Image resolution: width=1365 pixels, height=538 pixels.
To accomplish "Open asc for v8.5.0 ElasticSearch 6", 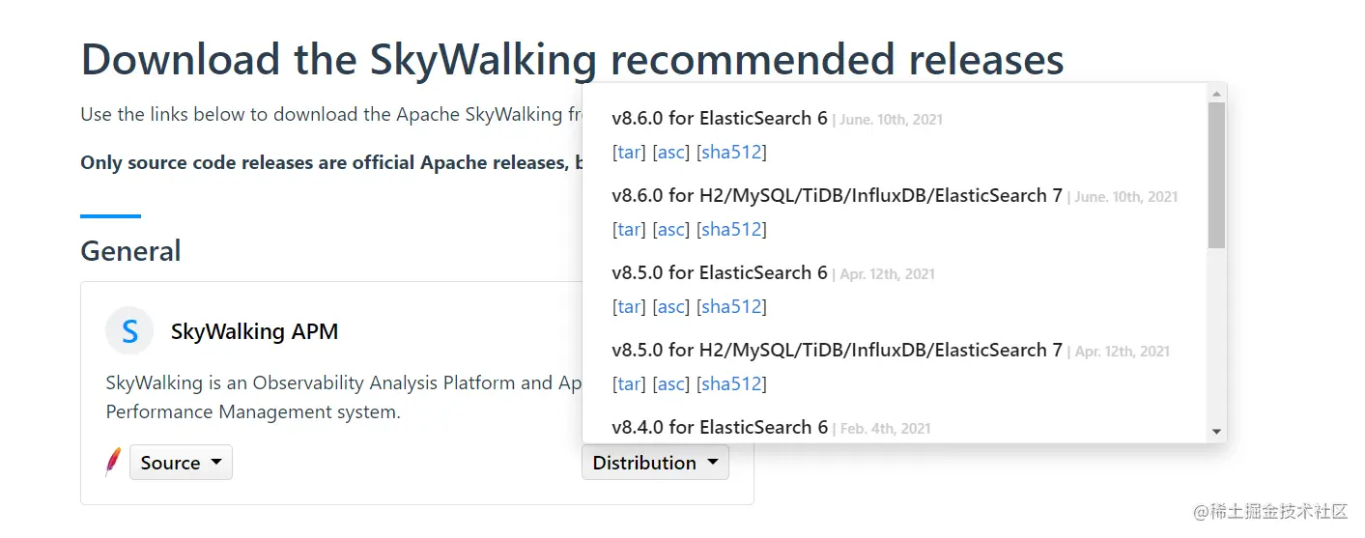I will (670, 306).
